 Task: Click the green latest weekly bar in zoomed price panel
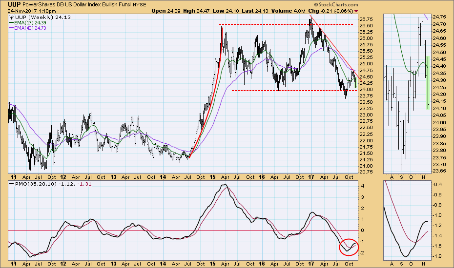(x=428, y=83)
